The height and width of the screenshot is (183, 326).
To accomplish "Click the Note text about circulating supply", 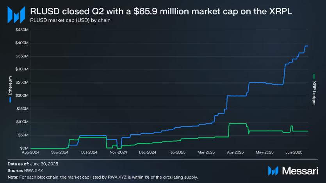I will coord(103,177).
